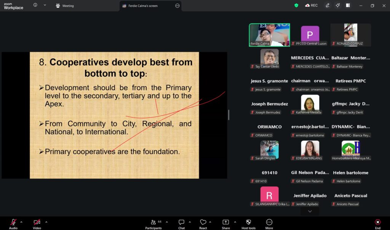Open the Participants panel
This screenshot has height=230, width=390.
[x=153, y=222]
